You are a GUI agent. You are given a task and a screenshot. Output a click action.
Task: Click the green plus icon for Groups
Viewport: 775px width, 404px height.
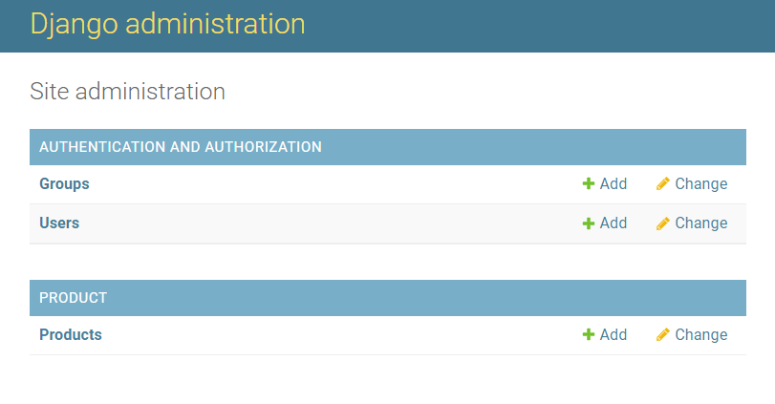pyautogui.click(x=588, y=183)
